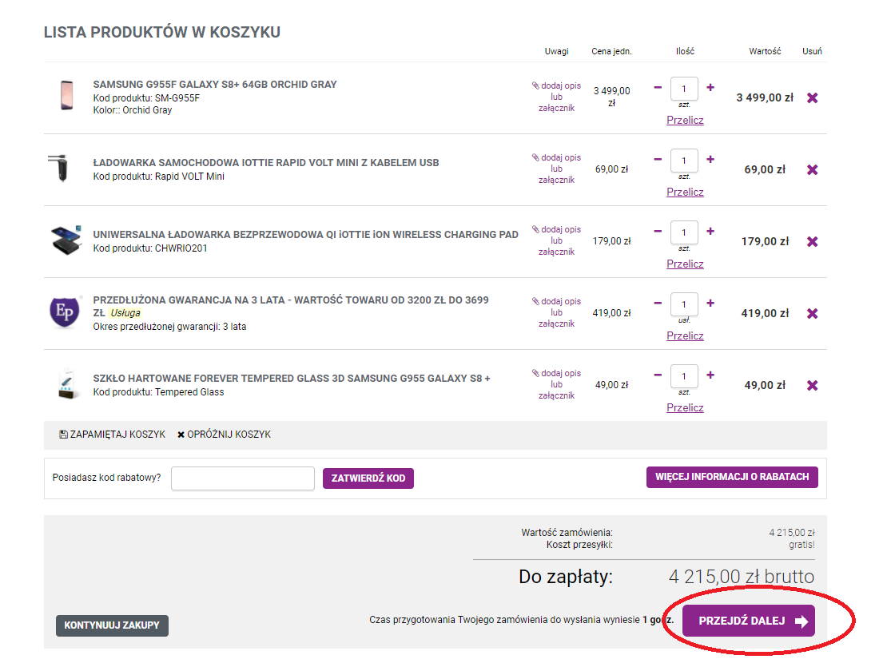Decrease quantity of iON wireless charging pad
Screen dimensions: 883x659
coord(658,232)
